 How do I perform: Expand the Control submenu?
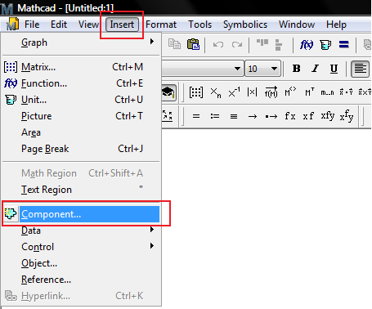pyautogui.click(x=81, y=247)
